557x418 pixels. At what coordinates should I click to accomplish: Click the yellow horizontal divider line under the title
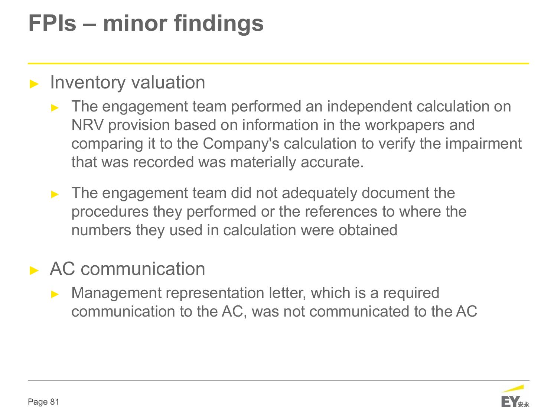(x=278, y=64)
